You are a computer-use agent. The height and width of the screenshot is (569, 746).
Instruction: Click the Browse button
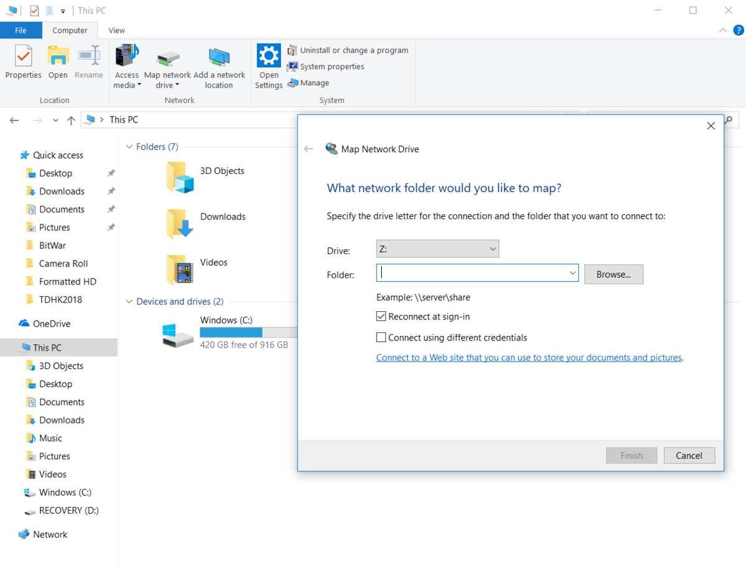[613, 274]
